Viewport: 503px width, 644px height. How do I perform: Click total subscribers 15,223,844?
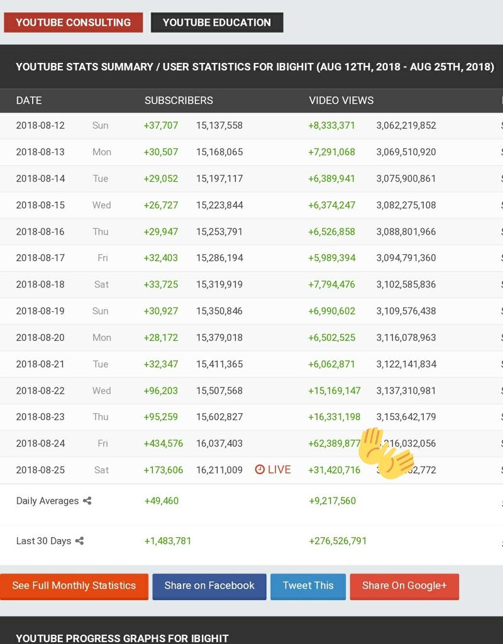(219, 205)
